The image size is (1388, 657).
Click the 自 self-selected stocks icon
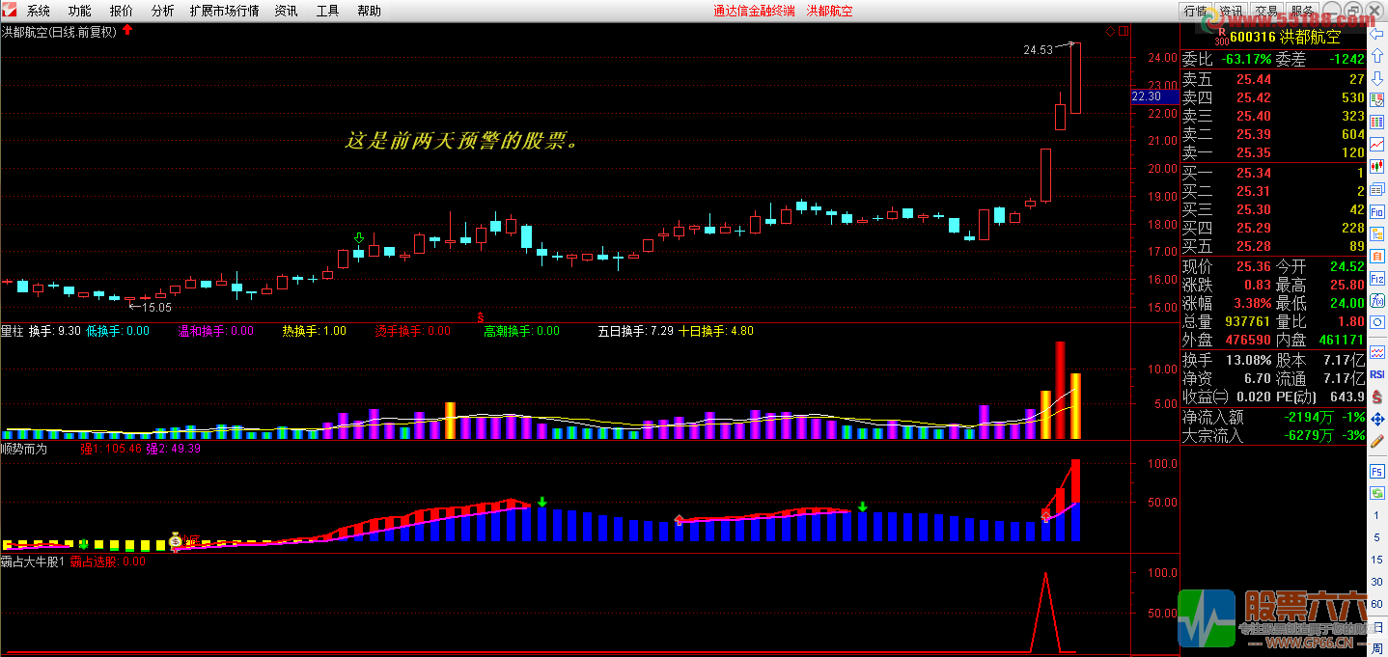point(1378,255)
